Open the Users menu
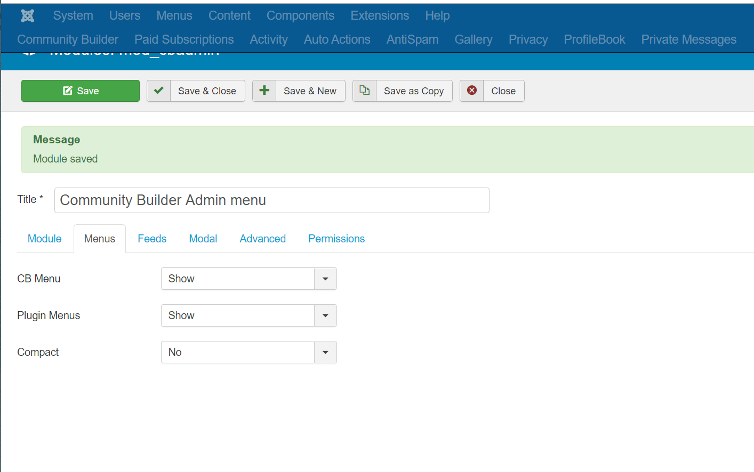This screenshot has height=472, width=754. (x=125, y=16)
